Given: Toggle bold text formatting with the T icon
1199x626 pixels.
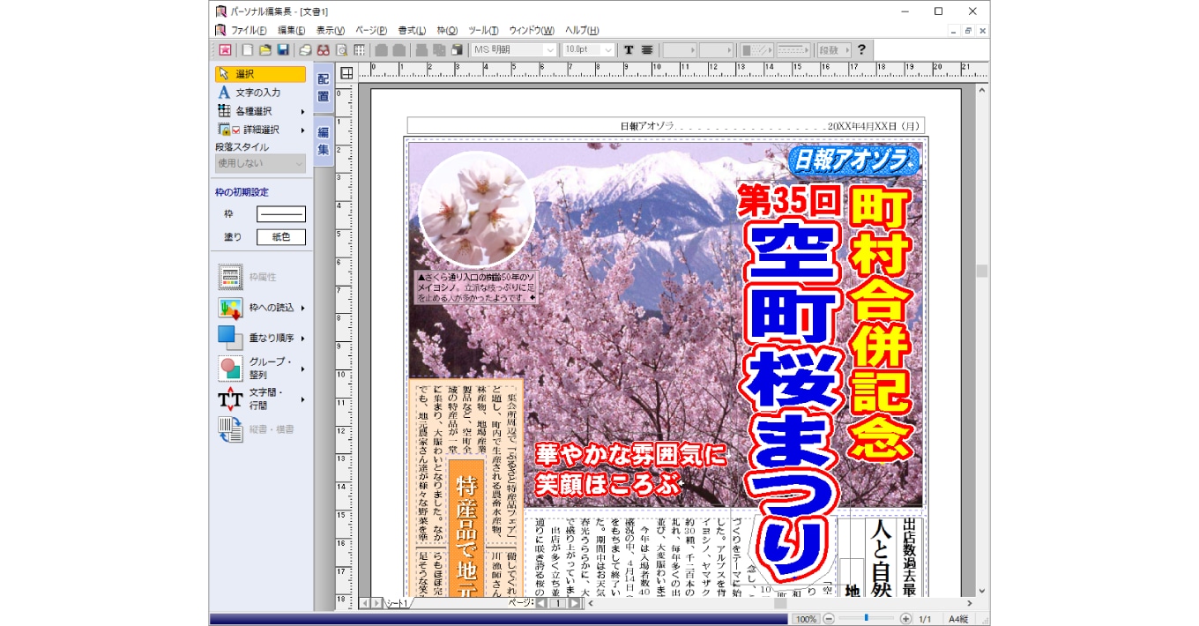Looking at the screenshot, I should click(x=629, y=50).
